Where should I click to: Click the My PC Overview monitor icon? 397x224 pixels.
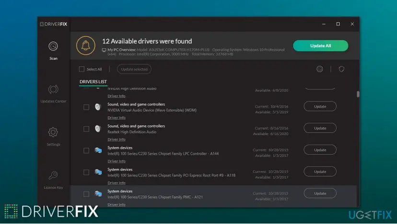104,50
